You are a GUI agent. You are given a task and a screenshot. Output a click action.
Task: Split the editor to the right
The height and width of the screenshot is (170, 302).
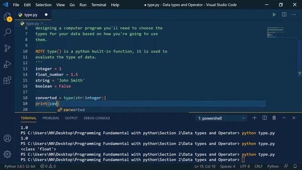(x=284, y=15)
